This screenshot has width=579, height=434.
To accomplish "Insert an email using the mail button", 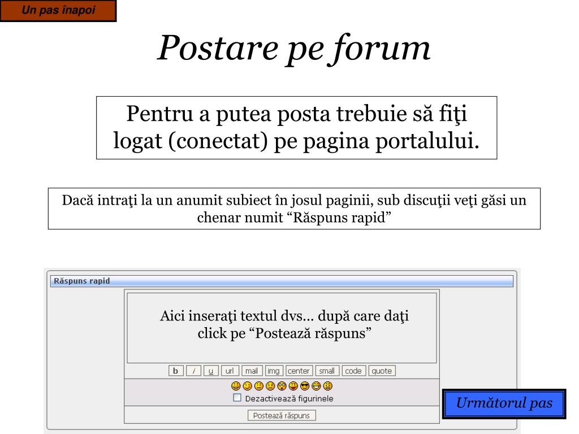I will point(252,371).
